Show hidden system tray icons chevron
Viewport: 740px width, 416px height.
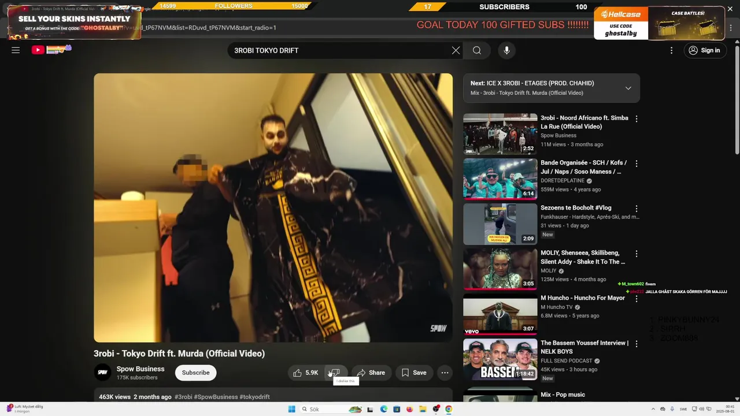653,409
